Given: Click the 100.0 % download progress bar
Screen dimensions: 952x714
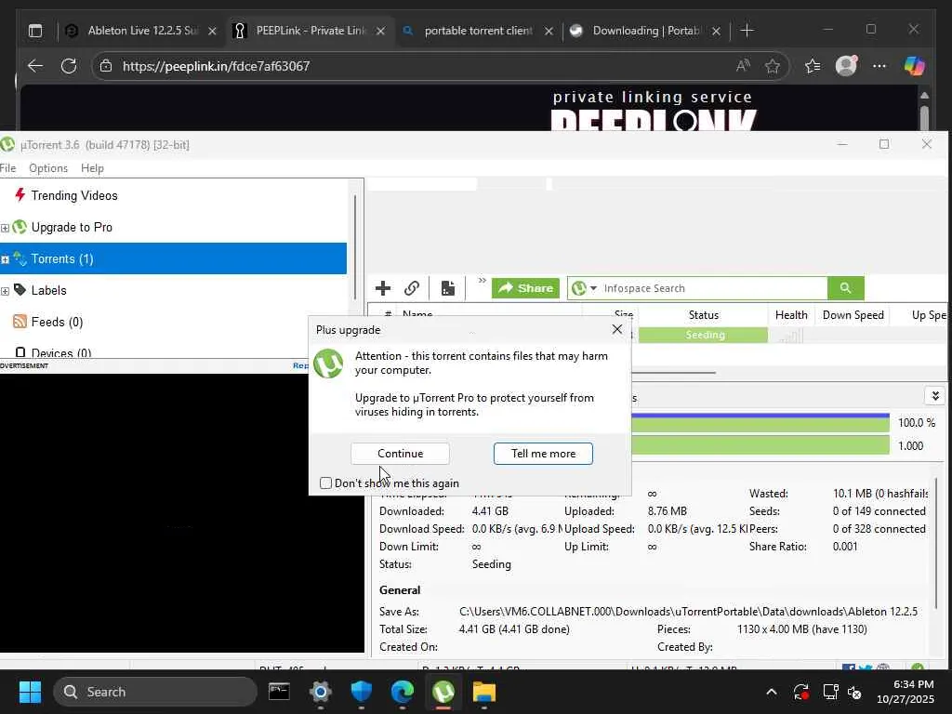Looking at the screenshot, I should pyautogui.click(x=760, y=423).
